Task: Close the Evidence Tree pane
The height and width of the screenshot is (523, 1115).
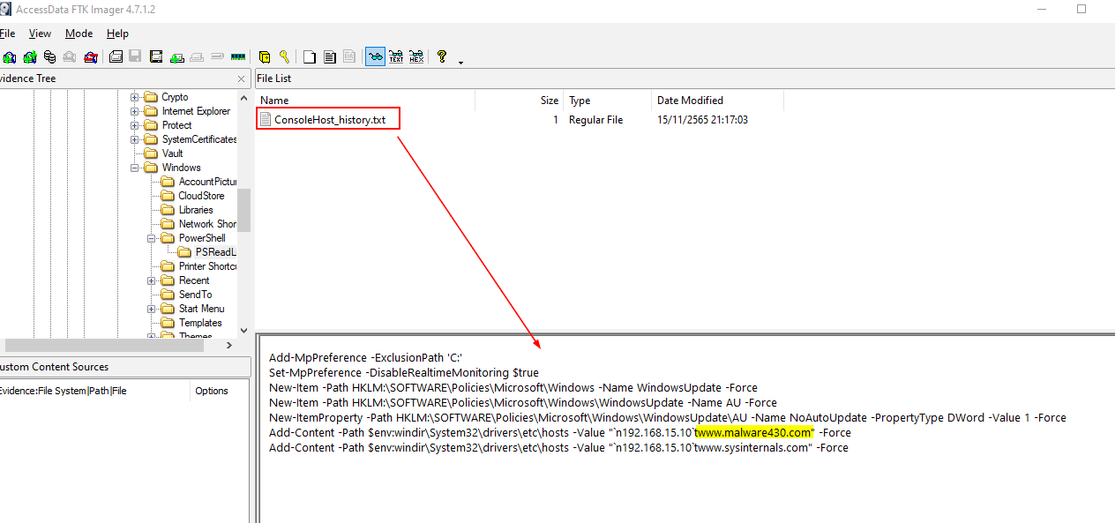Action: (242, 78)
